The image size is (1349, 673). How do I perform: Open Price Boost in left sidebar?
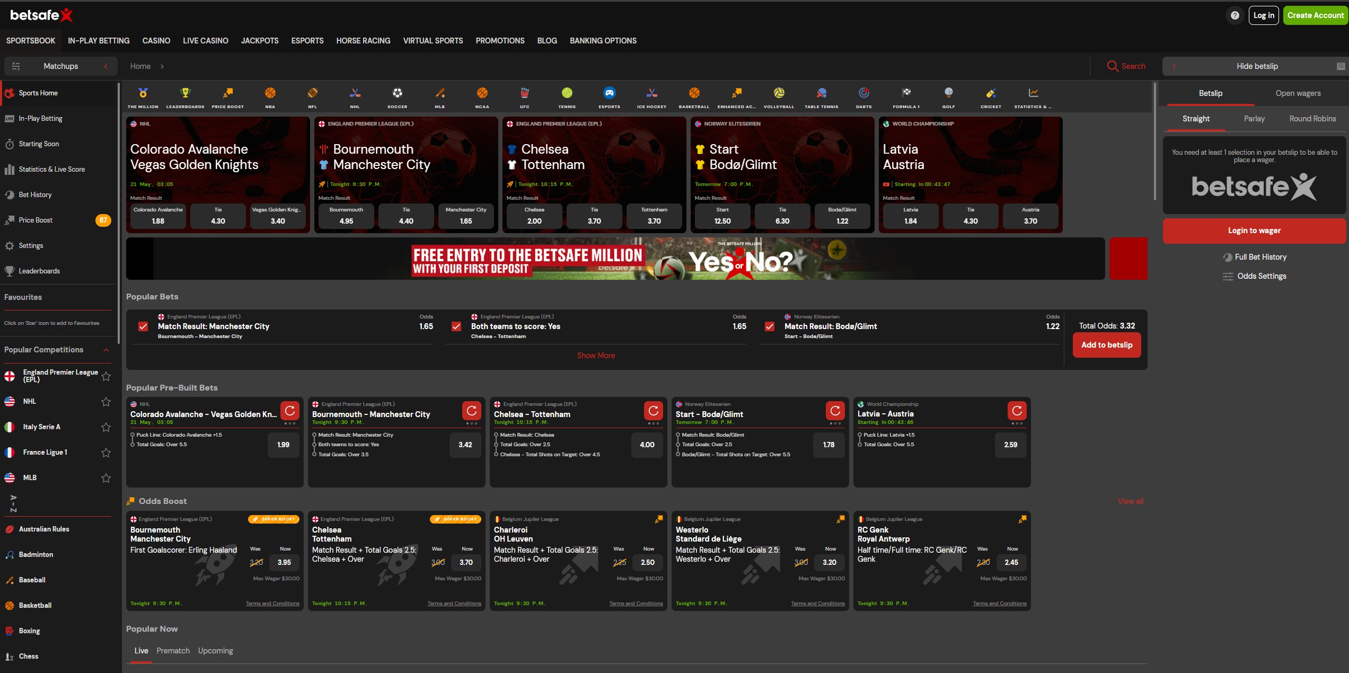pyautogui.click(x=58, y=220)
